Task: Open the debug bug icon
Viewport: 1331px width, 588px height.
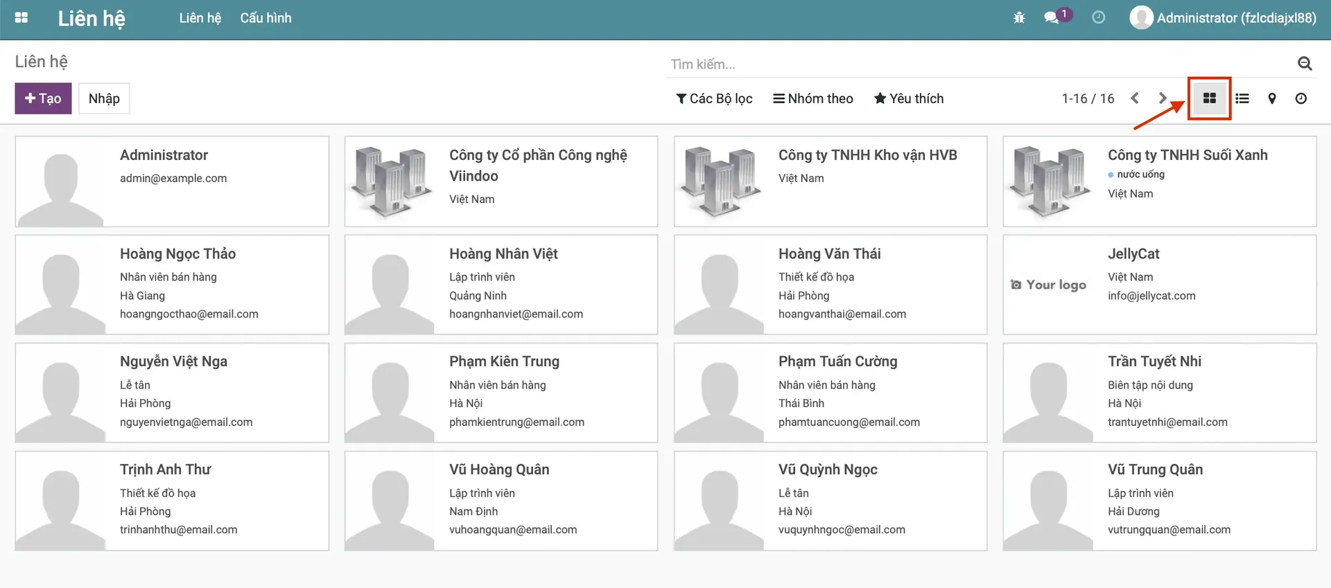Action: coord(1019,18)
